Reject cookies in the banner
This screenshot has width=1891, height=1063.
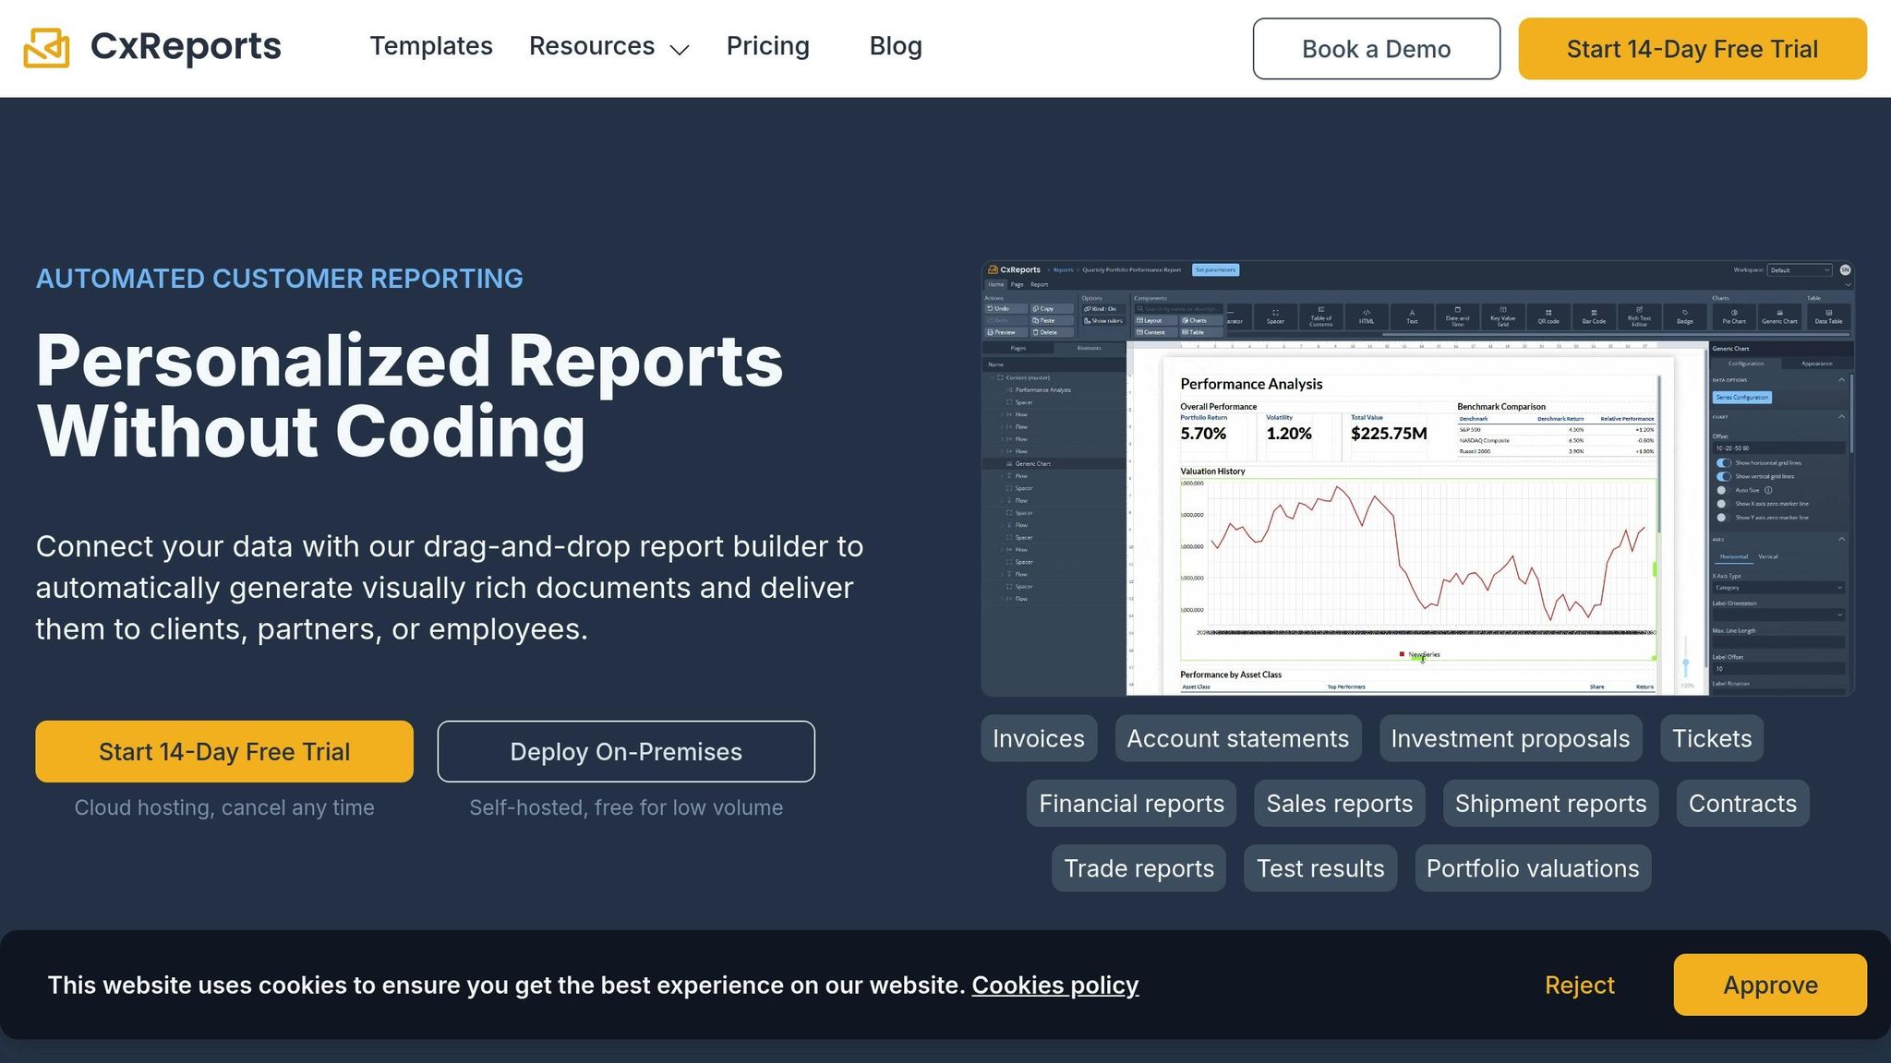tap(1579, 985)
